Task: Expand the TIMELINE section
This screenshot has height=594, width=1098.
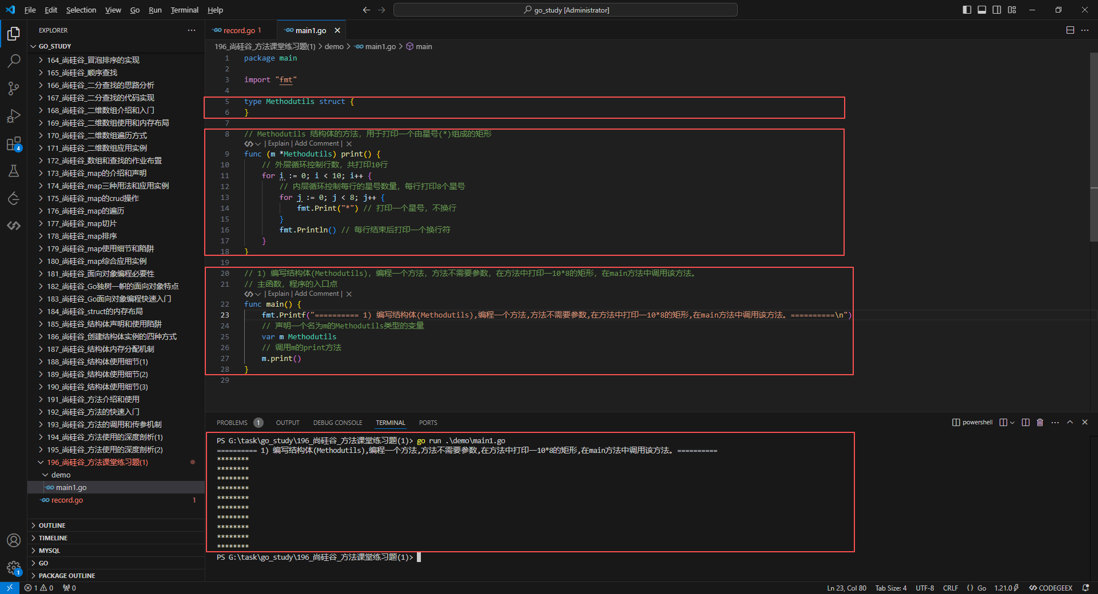Action: [x=116, y=538]
